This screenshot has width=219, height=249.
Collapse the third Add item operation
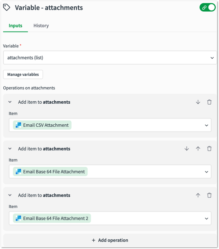point(10,195)
